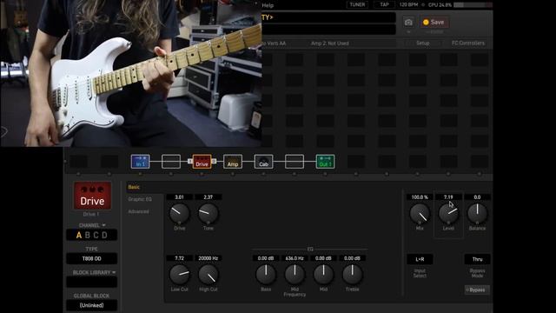
Task: Click the Mix value 100.0 %
Action: 420,197
